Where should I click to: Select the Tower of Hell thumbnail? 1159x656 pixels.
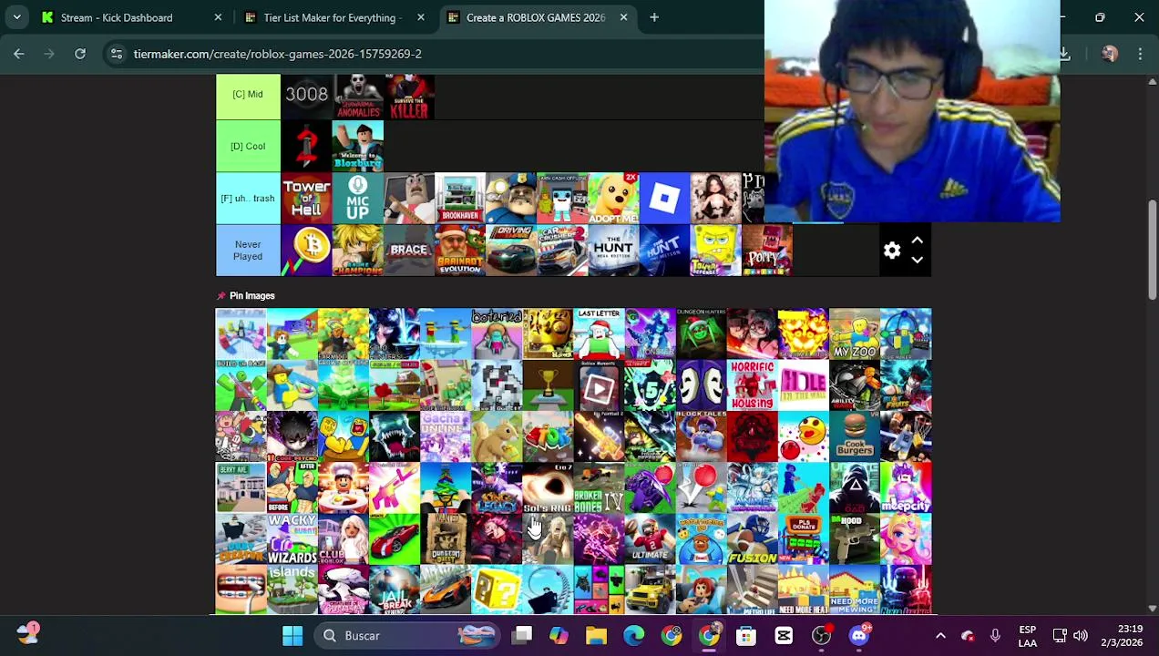pos(306,198)
